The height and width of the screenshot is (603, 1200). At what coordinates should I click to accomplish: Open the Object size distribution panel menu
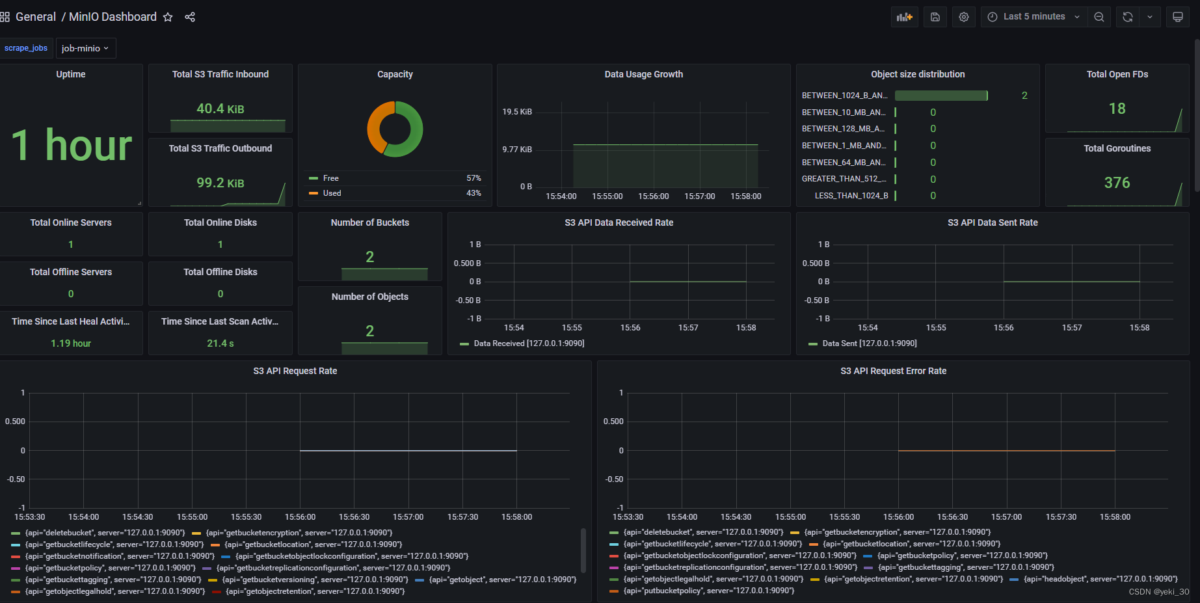tap(918, 74)
